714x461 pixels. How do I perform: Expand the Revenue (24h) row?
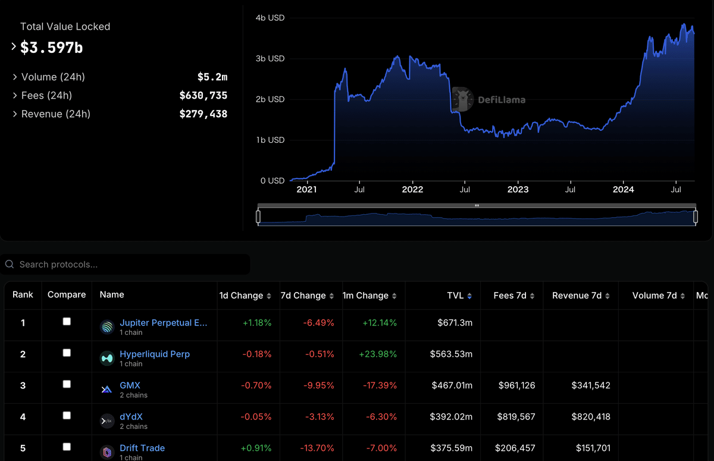(x=15, y=114)
